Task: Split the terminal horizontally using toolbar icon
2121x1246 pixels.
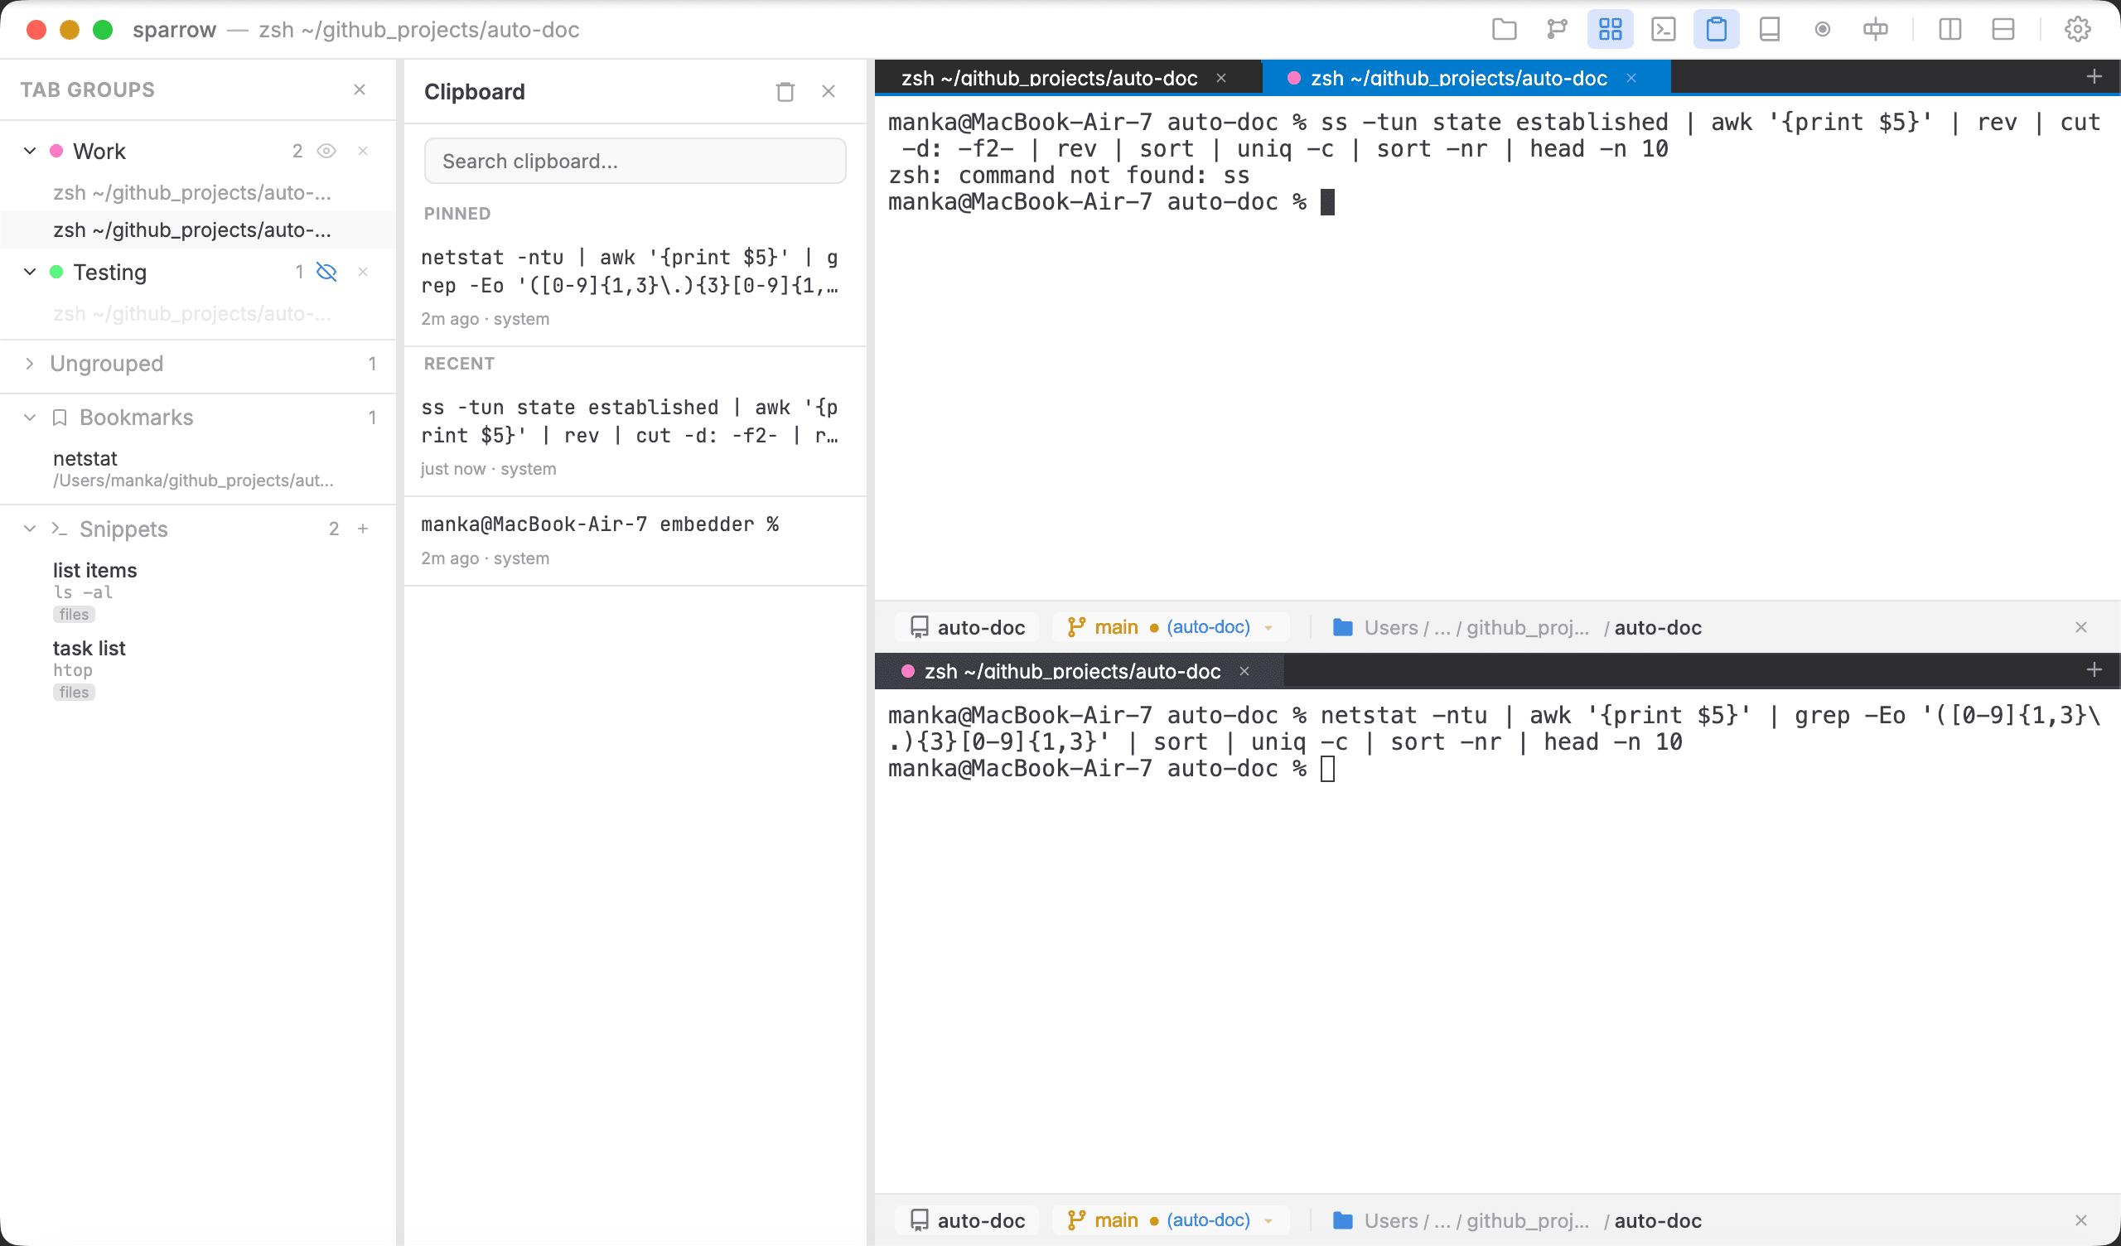Action: [x=2003, y=30]
